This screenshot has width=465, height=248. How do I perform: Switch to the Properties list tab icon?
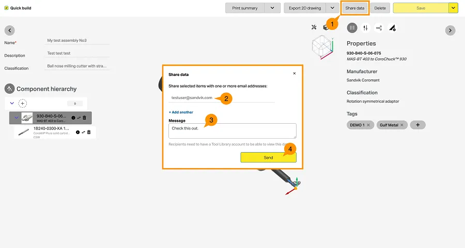tap(352, 28)
